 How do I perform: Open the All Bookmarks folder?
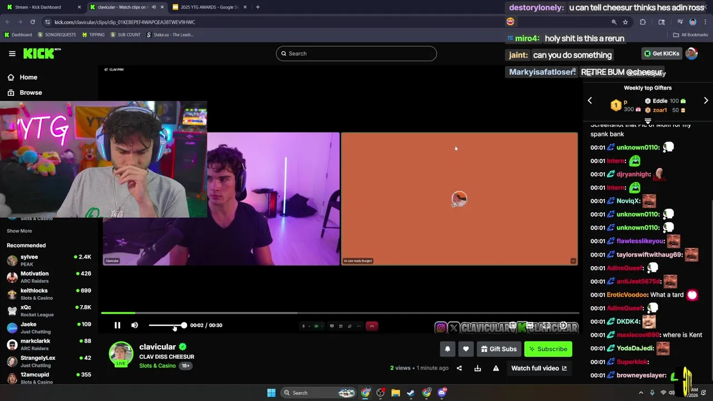pos(691,35)
